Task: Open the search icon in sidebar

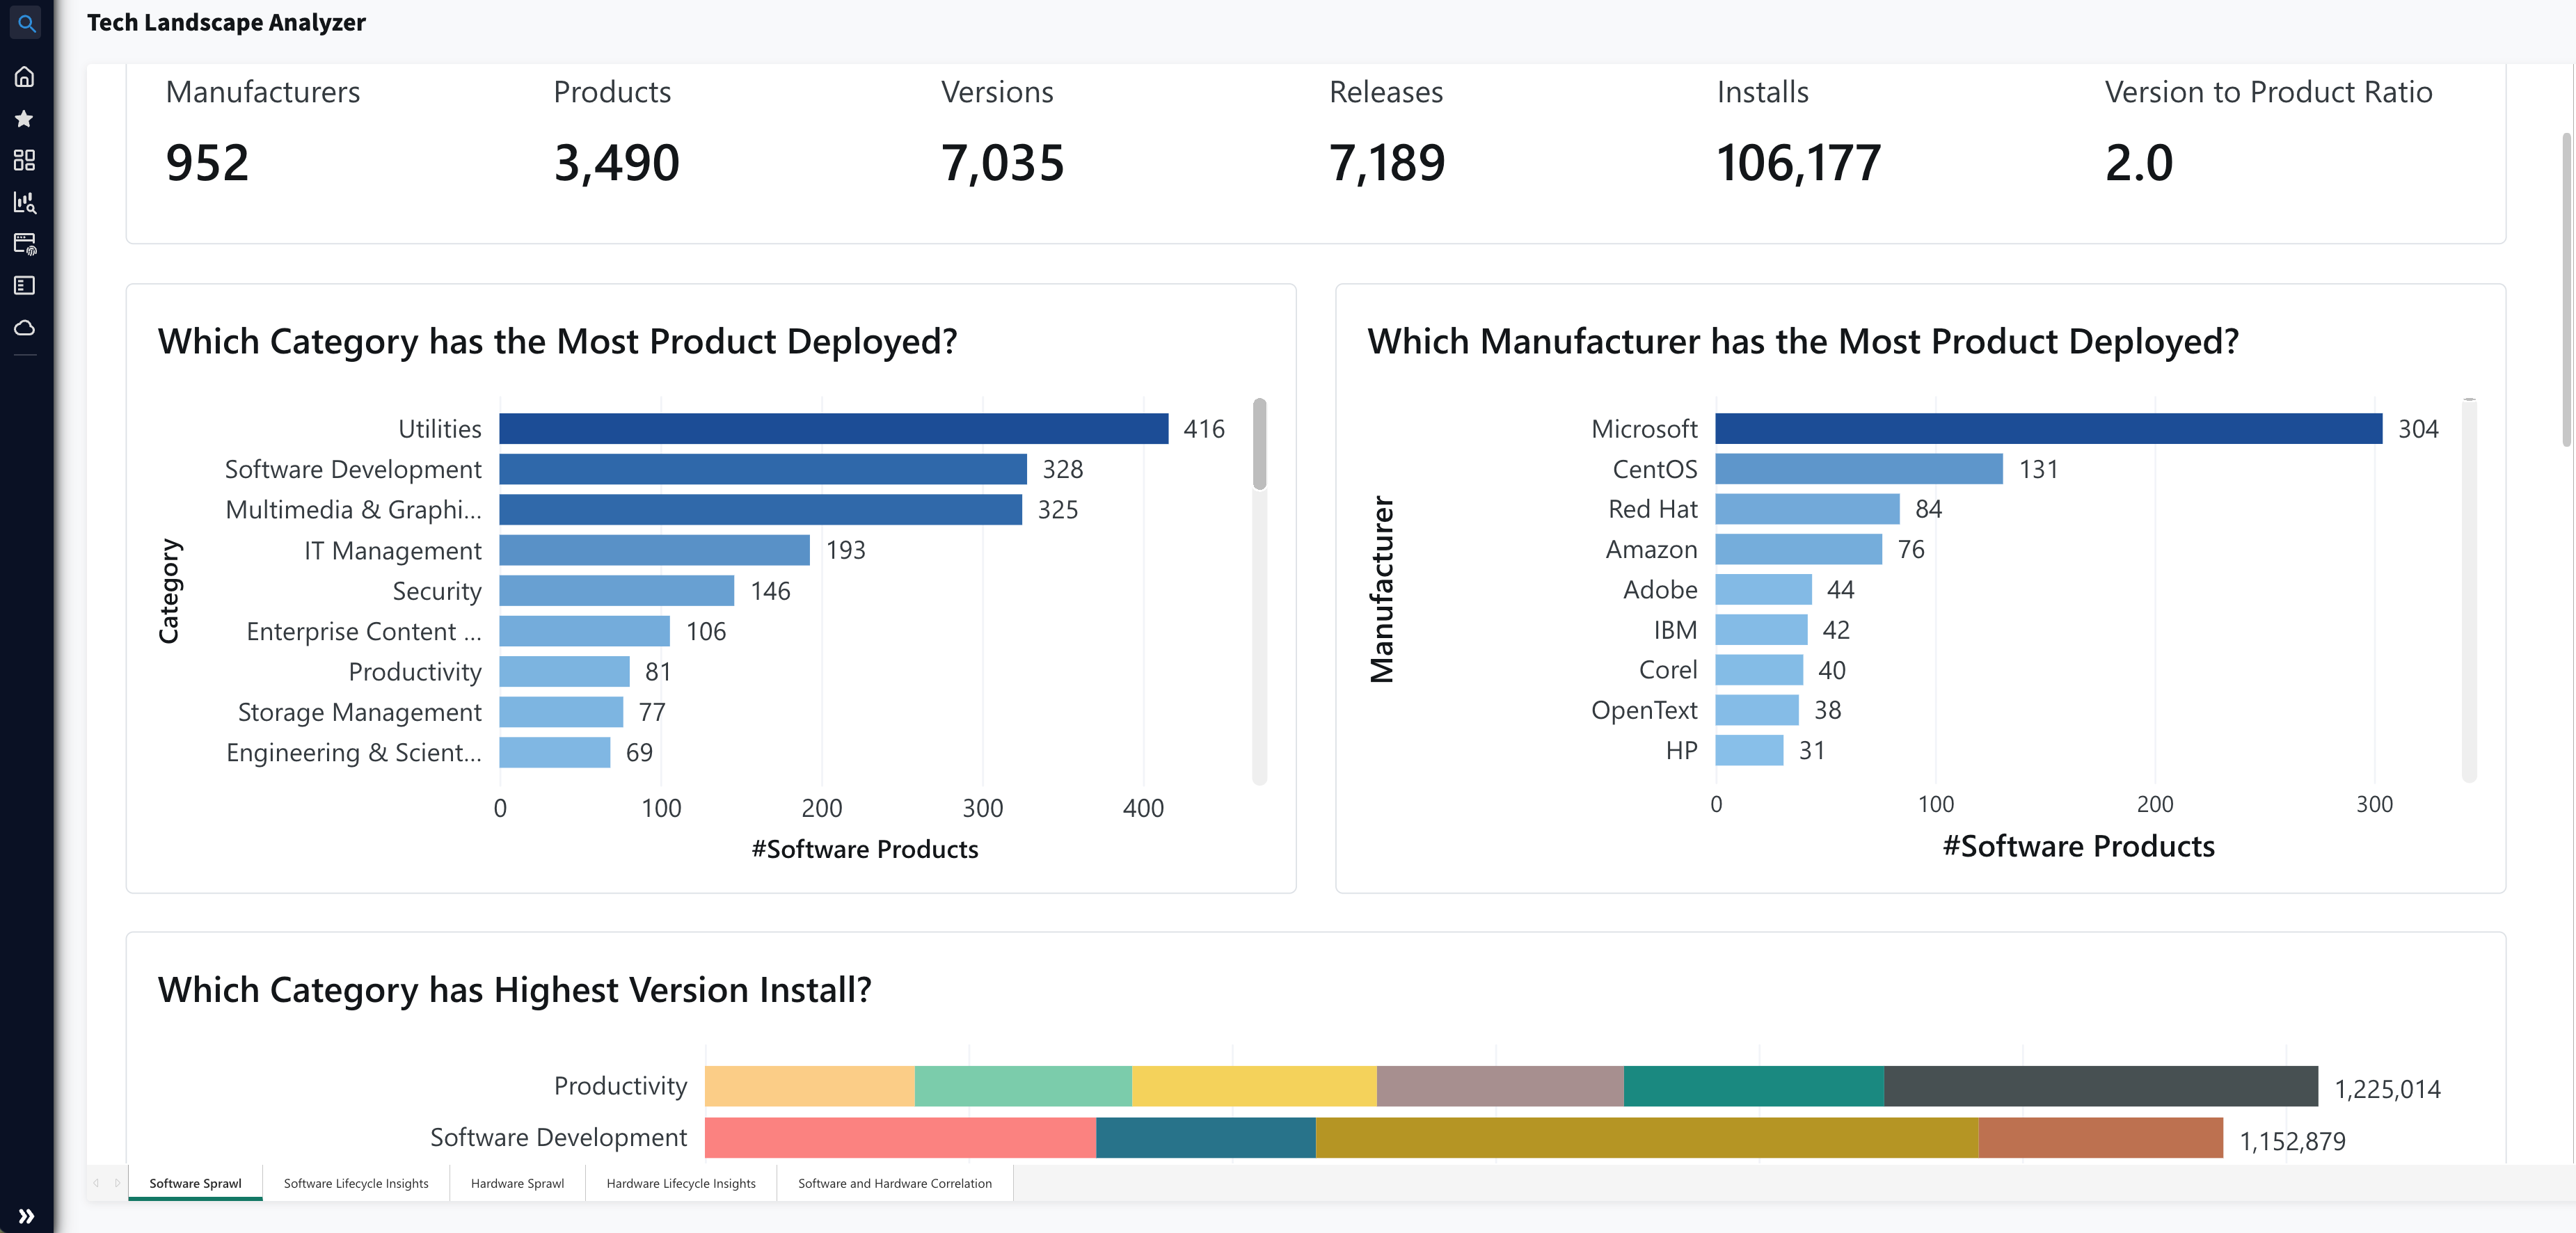Action: (x=26, y=23)
